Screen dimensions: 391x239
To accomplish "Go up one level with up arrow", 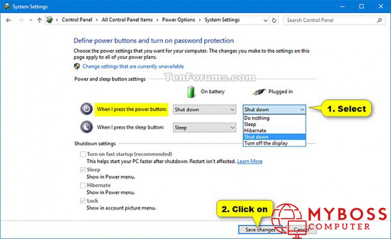I will pos(39,20).
